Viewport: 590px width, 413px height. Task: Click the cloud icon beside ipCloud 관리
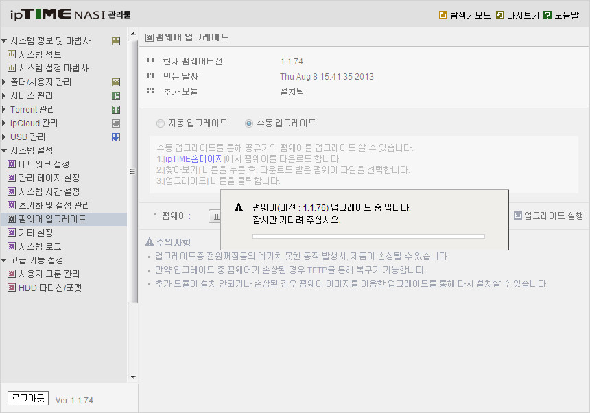[x=116, y=123]
